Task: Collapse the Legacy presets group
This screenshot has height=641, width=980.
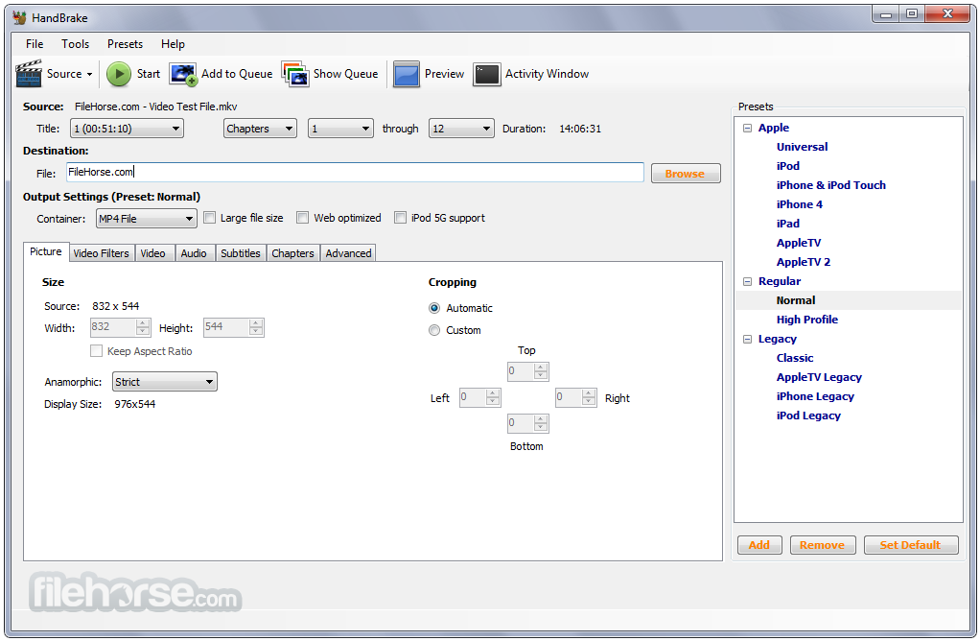Action: pyautogui.click(x=747, y=339)
